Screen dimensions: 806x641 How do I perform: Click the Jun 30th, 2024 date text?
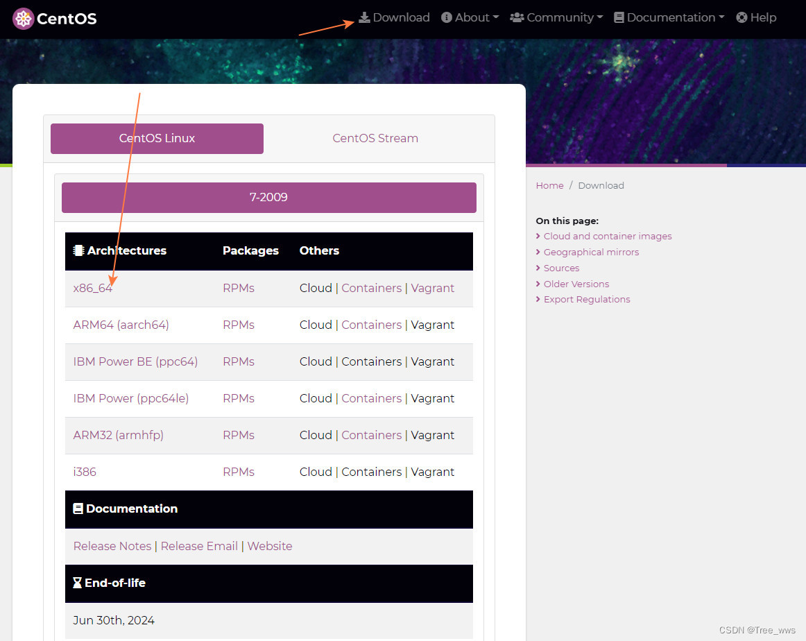pyautogui.click(x=114, y=620)
